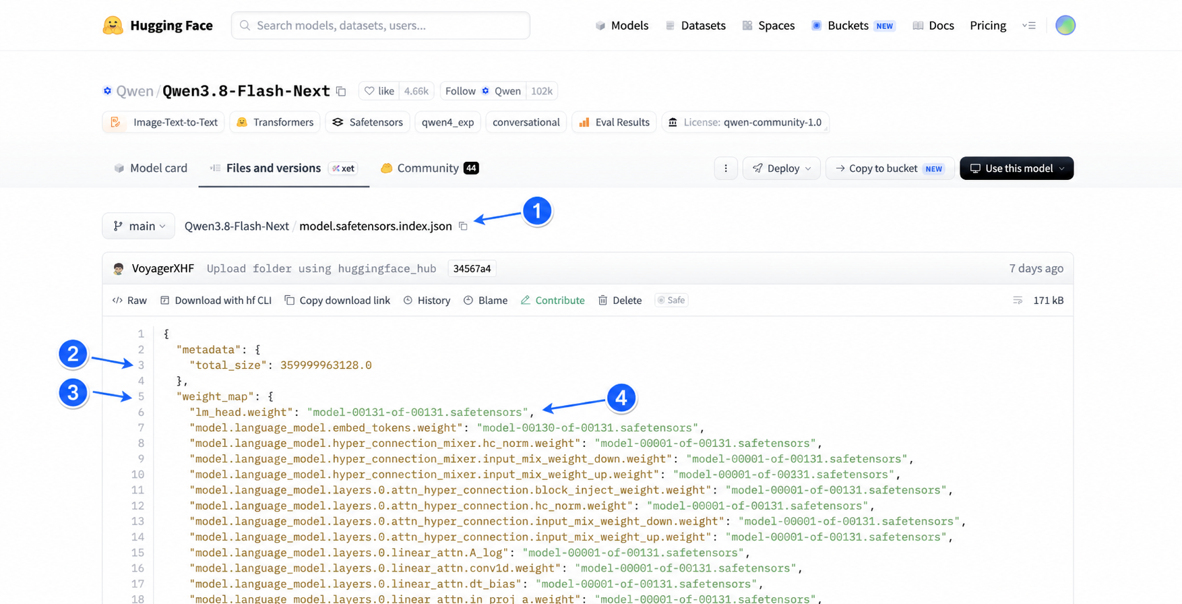Open the Qwen organization link in title
The height and width of the screenshot is (604, 1182).
135,91
